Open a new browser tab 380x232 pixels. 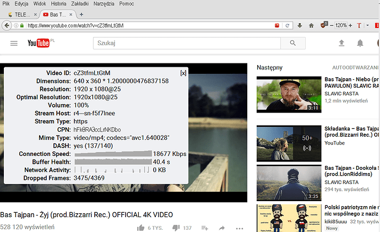[82, 14]
